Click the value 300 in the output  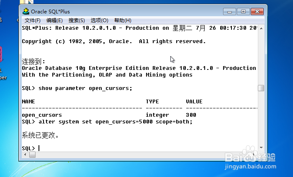191,115
